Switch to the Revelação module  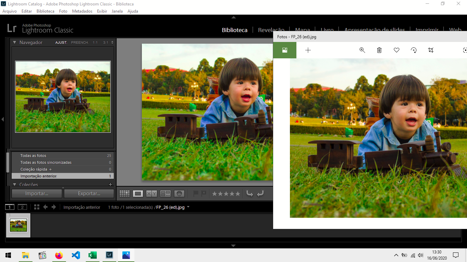point(271,30)
